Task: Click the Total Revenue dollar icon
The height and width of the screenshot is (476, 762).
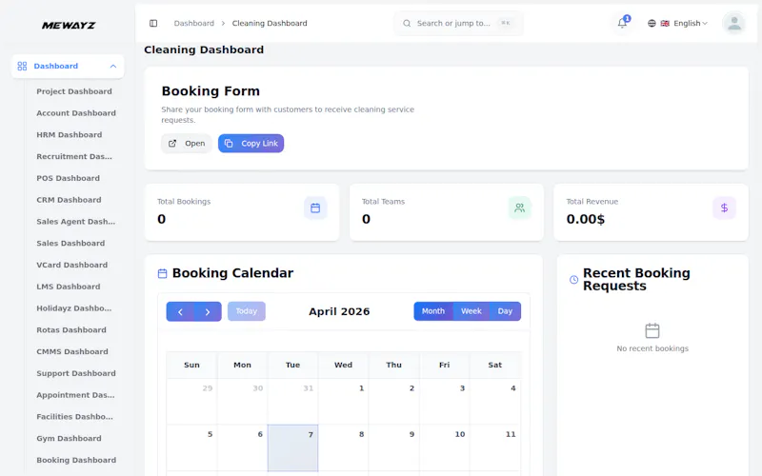Action: point(724,208)
